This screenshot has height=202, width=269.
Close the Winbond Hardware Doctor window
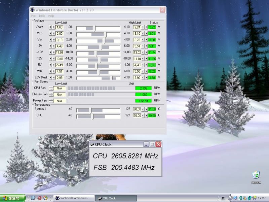point(162,10)
